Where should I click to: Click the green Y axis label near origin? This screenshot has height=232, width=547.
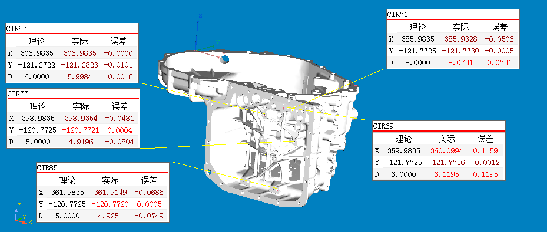point(217,42)
